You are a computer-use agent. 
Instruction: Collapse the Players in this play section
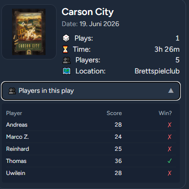pos(91,91)
